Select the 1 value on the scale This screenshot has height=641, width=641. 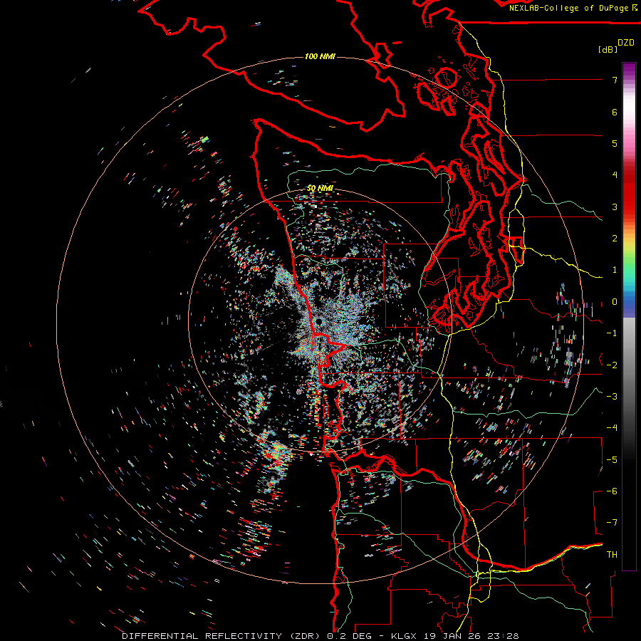point(615,270)
